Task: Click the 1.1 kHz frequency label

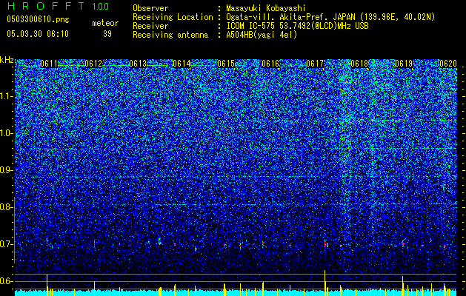Action: (6, 96)
